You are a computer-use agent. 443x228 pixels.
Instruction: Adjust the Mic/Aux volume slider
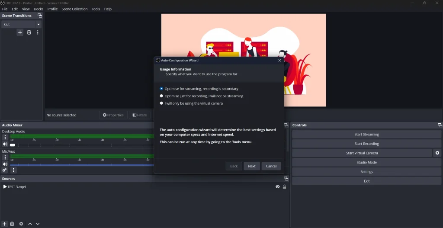(82, 165)
